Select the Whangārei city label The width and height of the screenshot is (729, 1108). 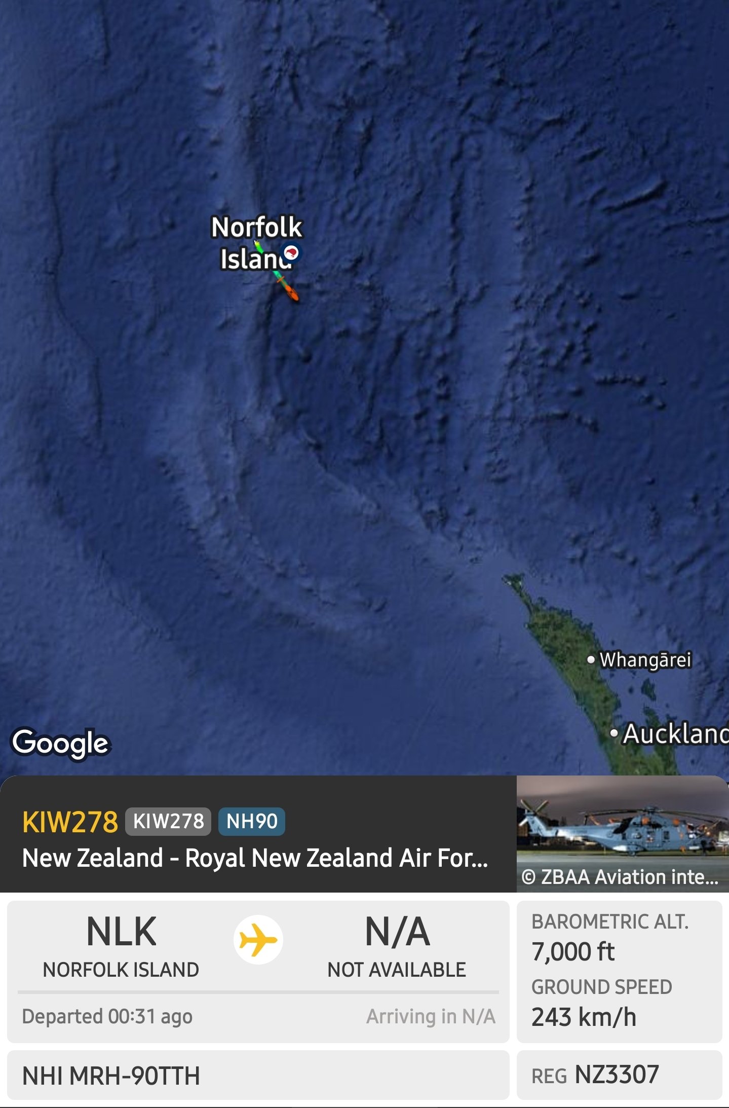coord(639,660)
